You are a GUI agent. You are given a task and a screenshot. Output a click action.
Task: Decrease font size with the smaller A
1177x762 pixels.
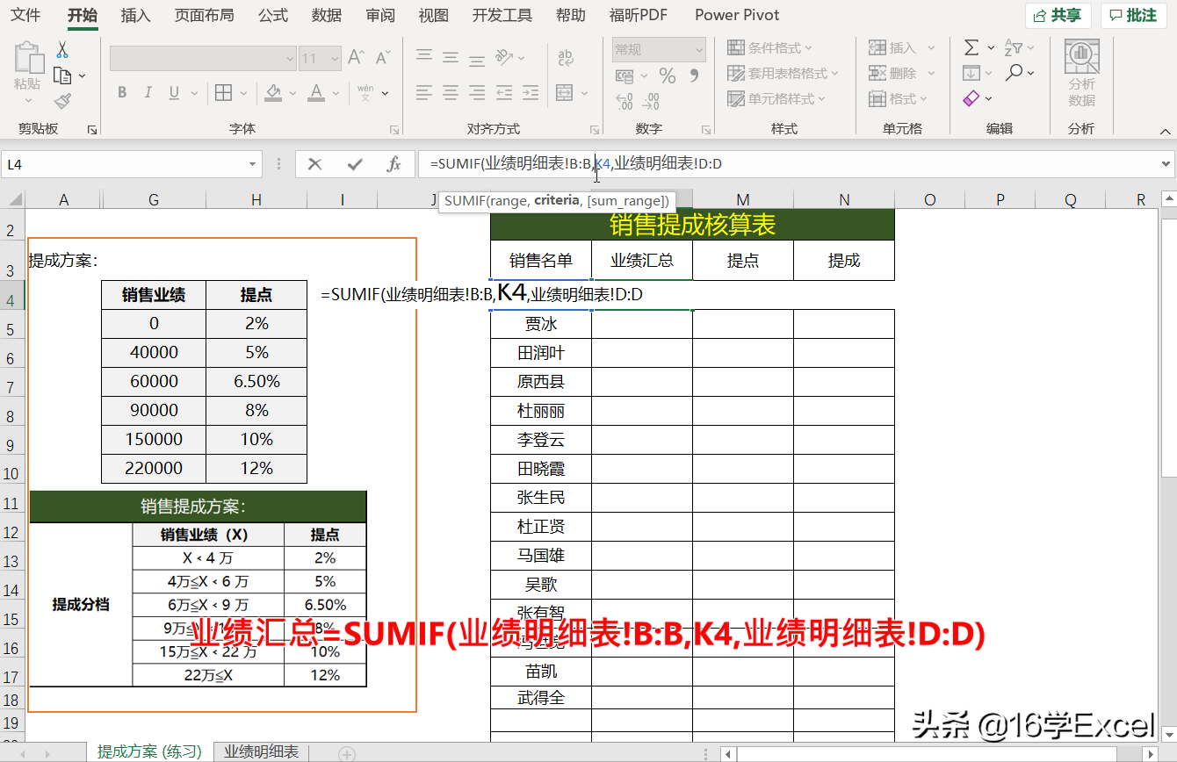click(383, 58)
